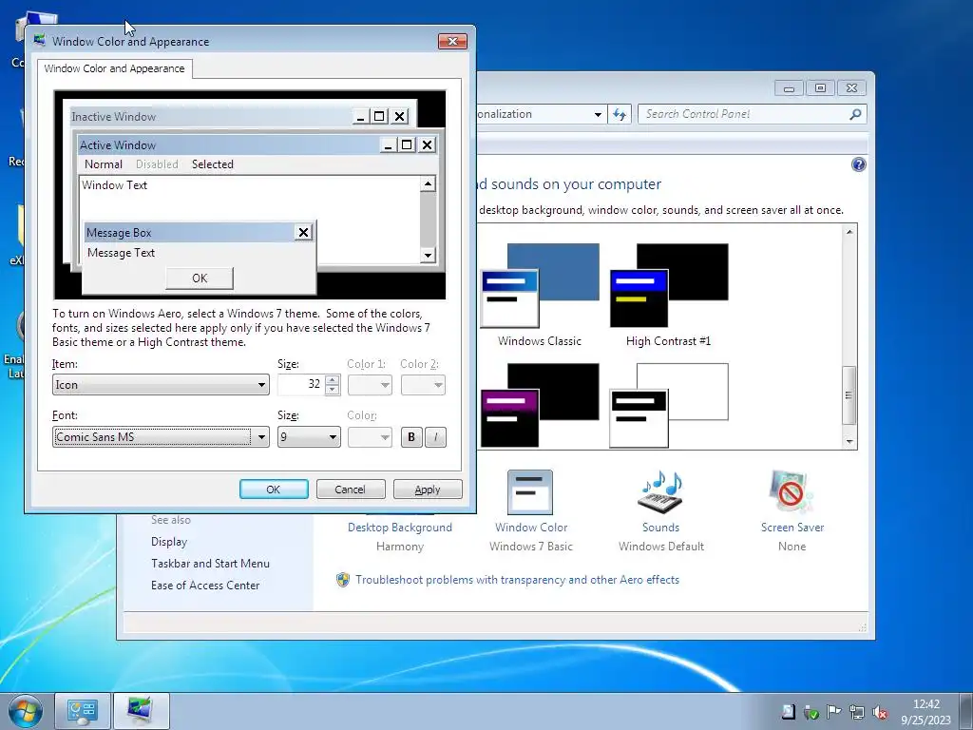Open the Item dropdown showing Icon
This screenshot has height=730, width=973.
[x=161, y=385]
